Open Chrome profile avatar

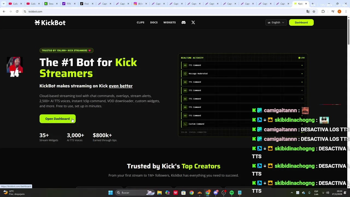pyautogui.click(x=339, y=11)
